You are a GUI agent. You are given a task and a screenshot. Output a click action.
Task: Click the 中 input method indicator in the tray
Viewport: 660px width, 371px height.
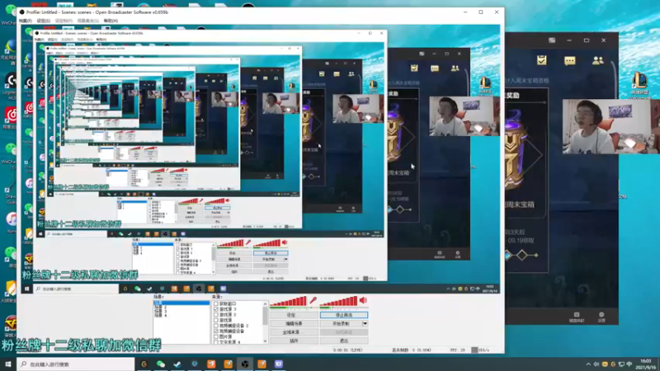[x=629, y=364]
